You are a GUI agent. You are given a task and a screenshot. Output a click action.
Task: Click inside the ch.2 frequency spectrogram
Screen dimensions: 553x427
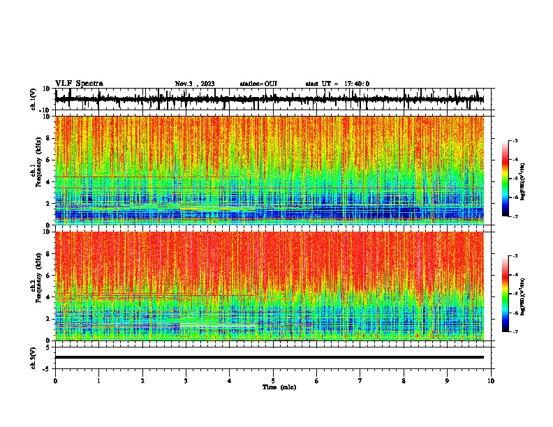click(x=269, y=286)
